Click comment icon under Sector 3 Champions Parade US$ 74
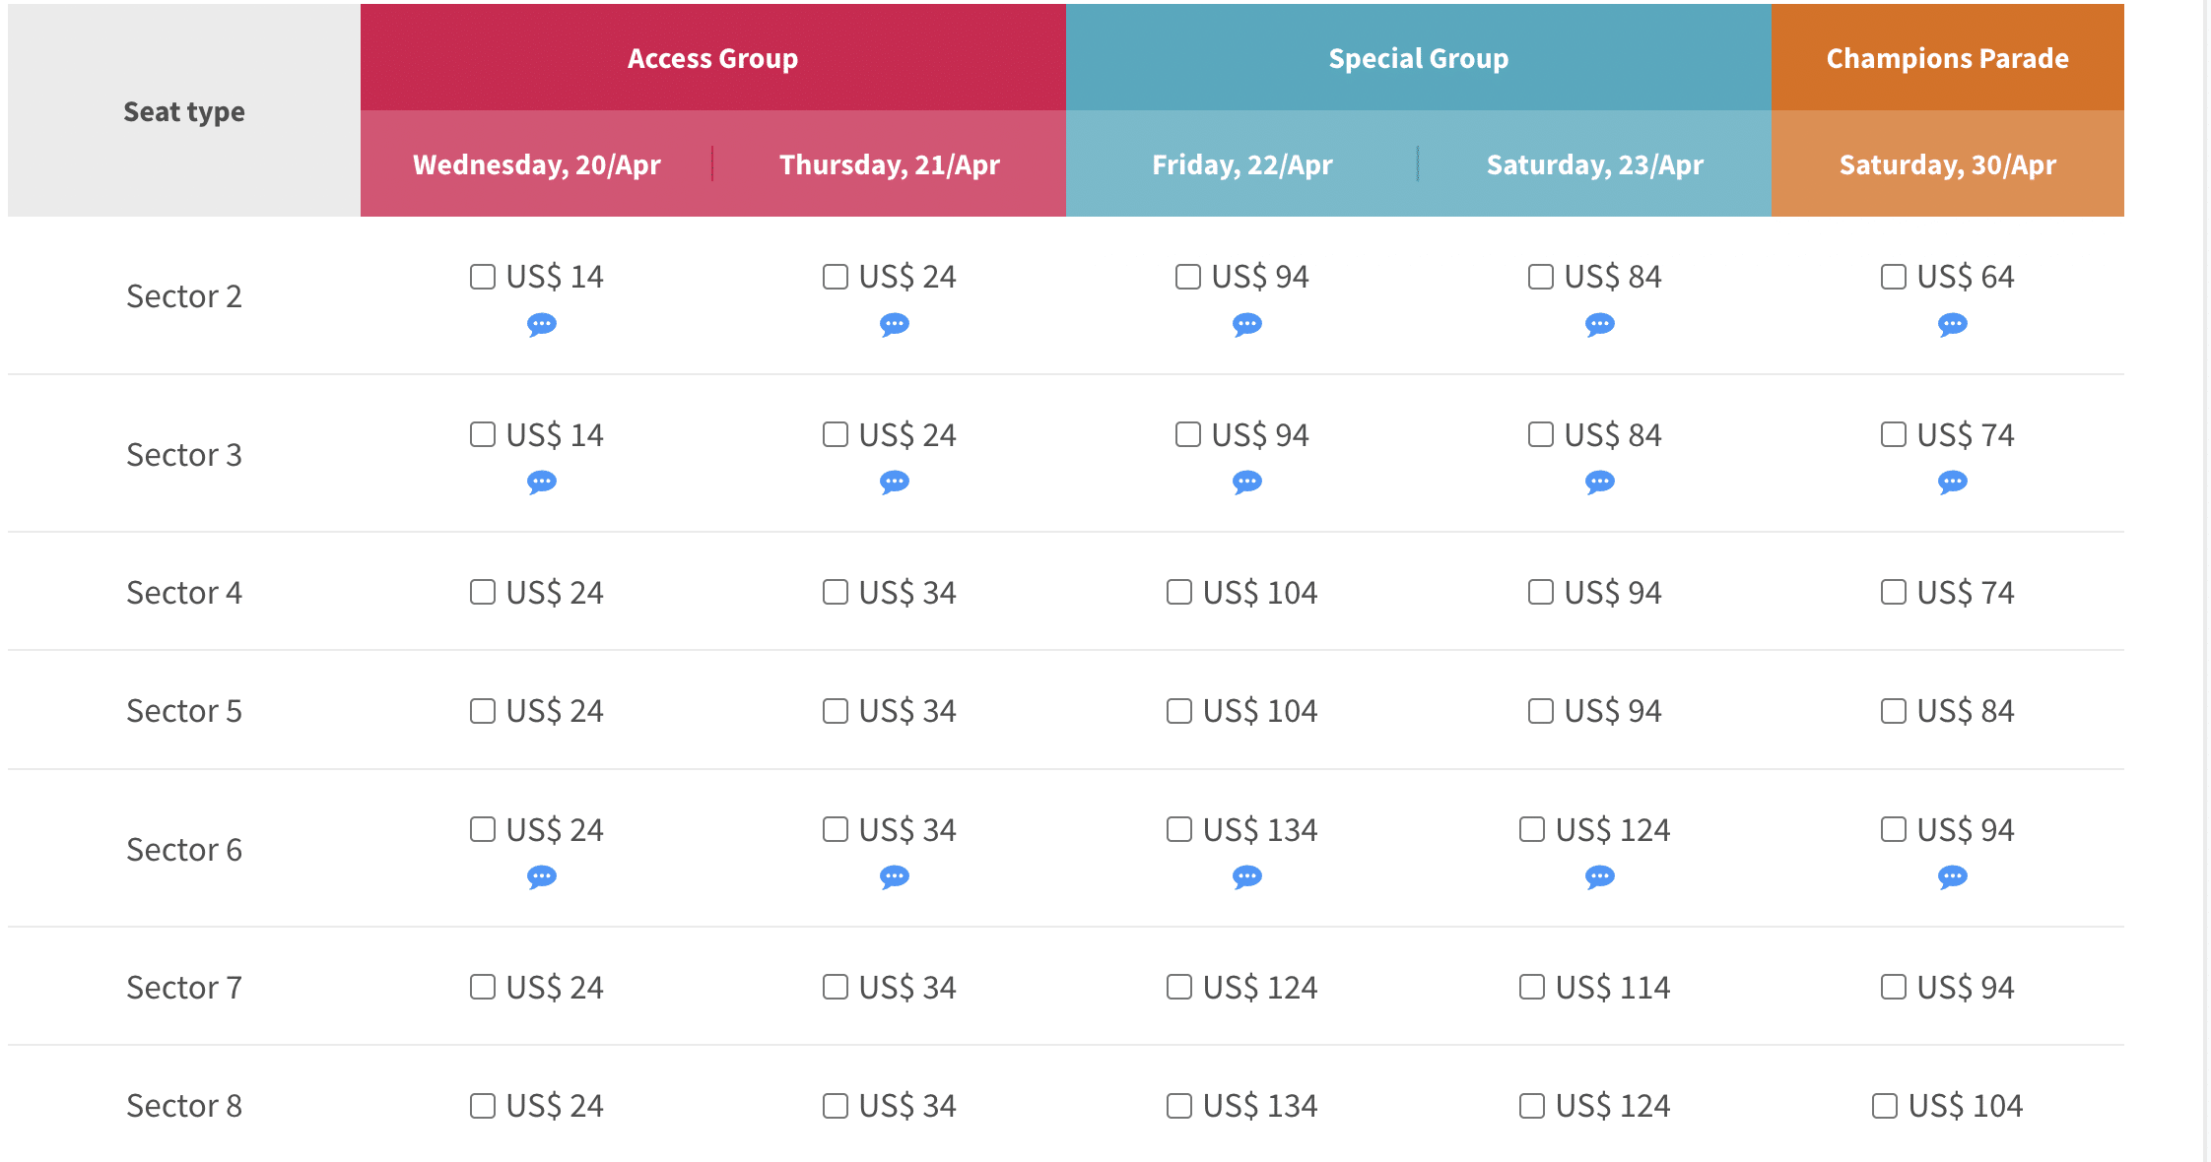The image size is (2211, 1162). click(x=1953, y=482)
